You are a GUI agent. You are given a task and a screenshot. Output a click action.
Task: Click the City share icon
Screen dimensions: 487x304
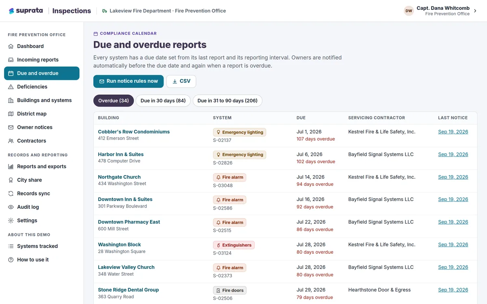pos(11,180)
